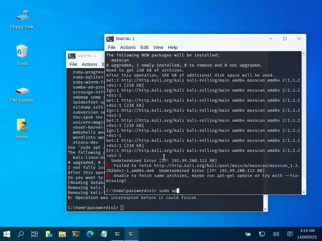
Task: Click the 'Undetermined Error [IP: 192.99.200.113 80]' line
Action: point(164,161)
